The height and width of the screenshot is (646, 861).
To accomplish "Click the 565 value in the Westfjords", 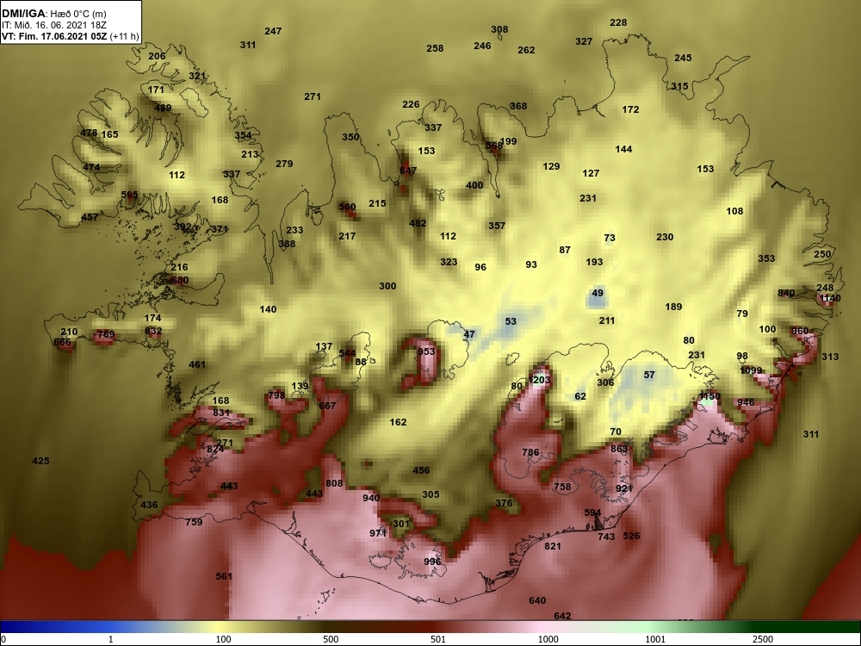I will 129,195.
